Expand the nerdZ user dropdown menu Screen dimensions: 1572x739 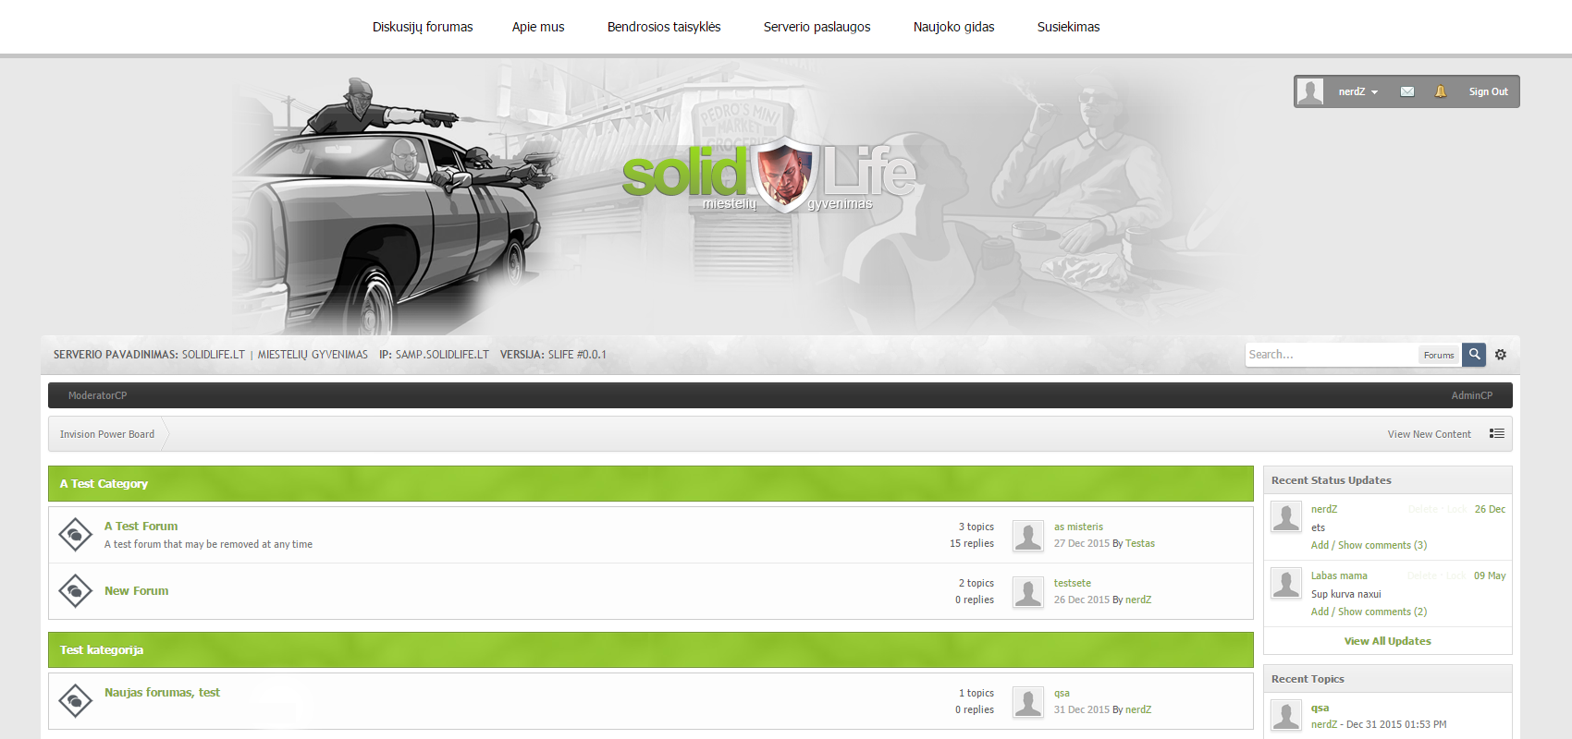1357,91
